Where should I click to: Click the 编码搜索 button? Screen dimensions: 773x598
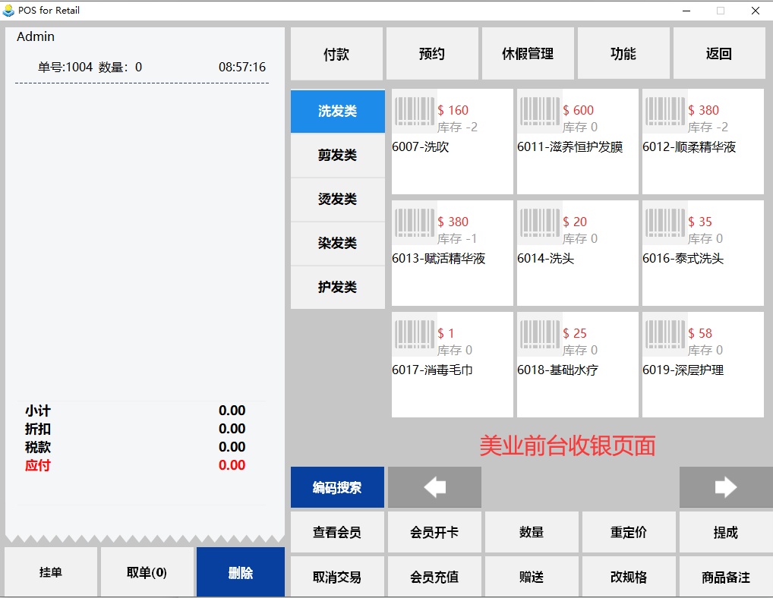[337, 487]
